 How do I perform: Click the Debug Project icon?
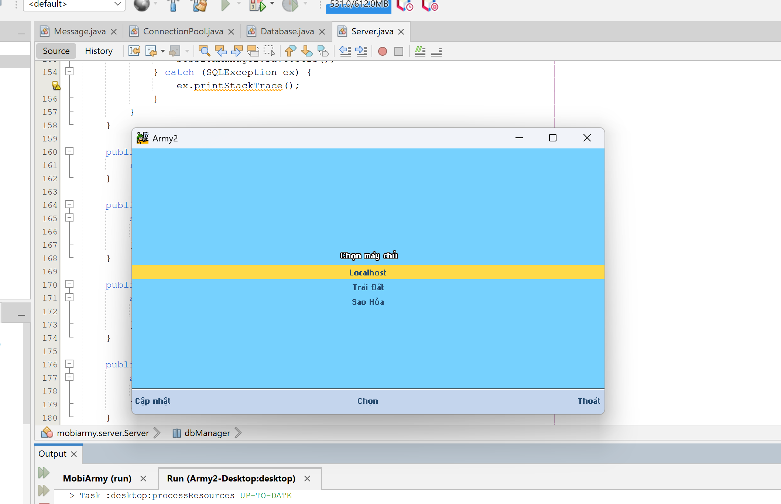pos(257,5)
